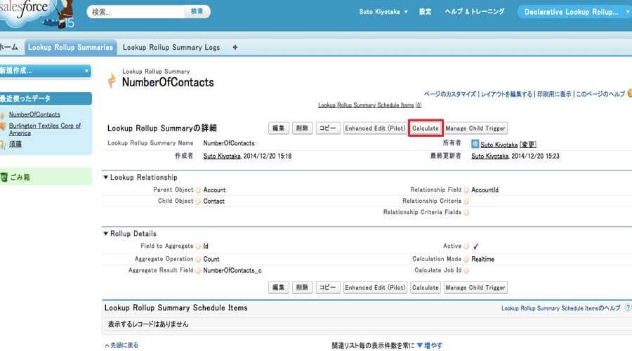Click help icon next to Calculation Mode
The width and height of the screenshot is (632, 351).
coord(467,259)
